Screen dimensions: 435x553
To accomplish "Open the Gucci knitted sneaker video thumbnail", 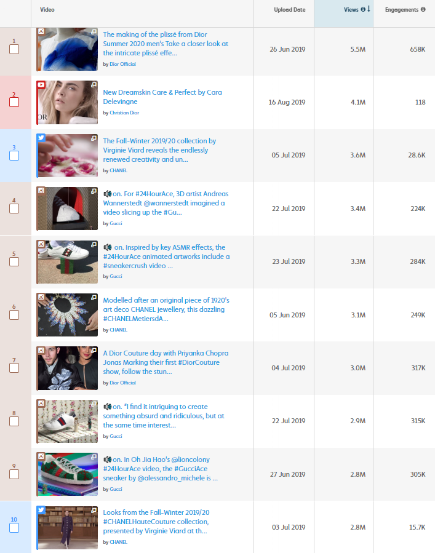I will coord(67,474).
